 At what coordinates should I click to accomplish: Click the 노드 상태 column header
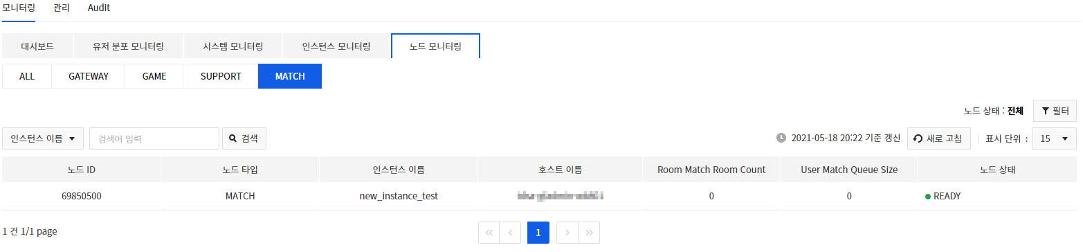[x=997, y=170]
